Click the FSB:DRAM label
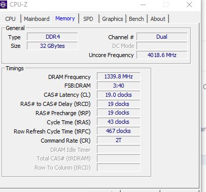 point(78,86)
